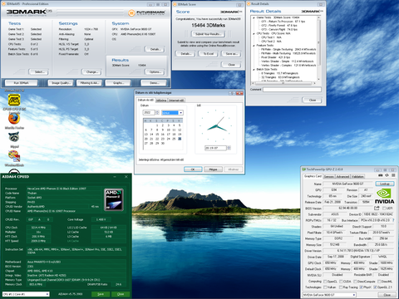Select day 15 in the calendar
The image size is (399, 299).
pos(157,135)
